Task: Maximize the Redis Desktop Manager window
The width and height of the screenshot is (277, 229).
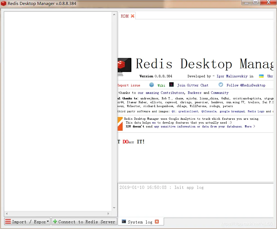Action: (x=256, y=2)
